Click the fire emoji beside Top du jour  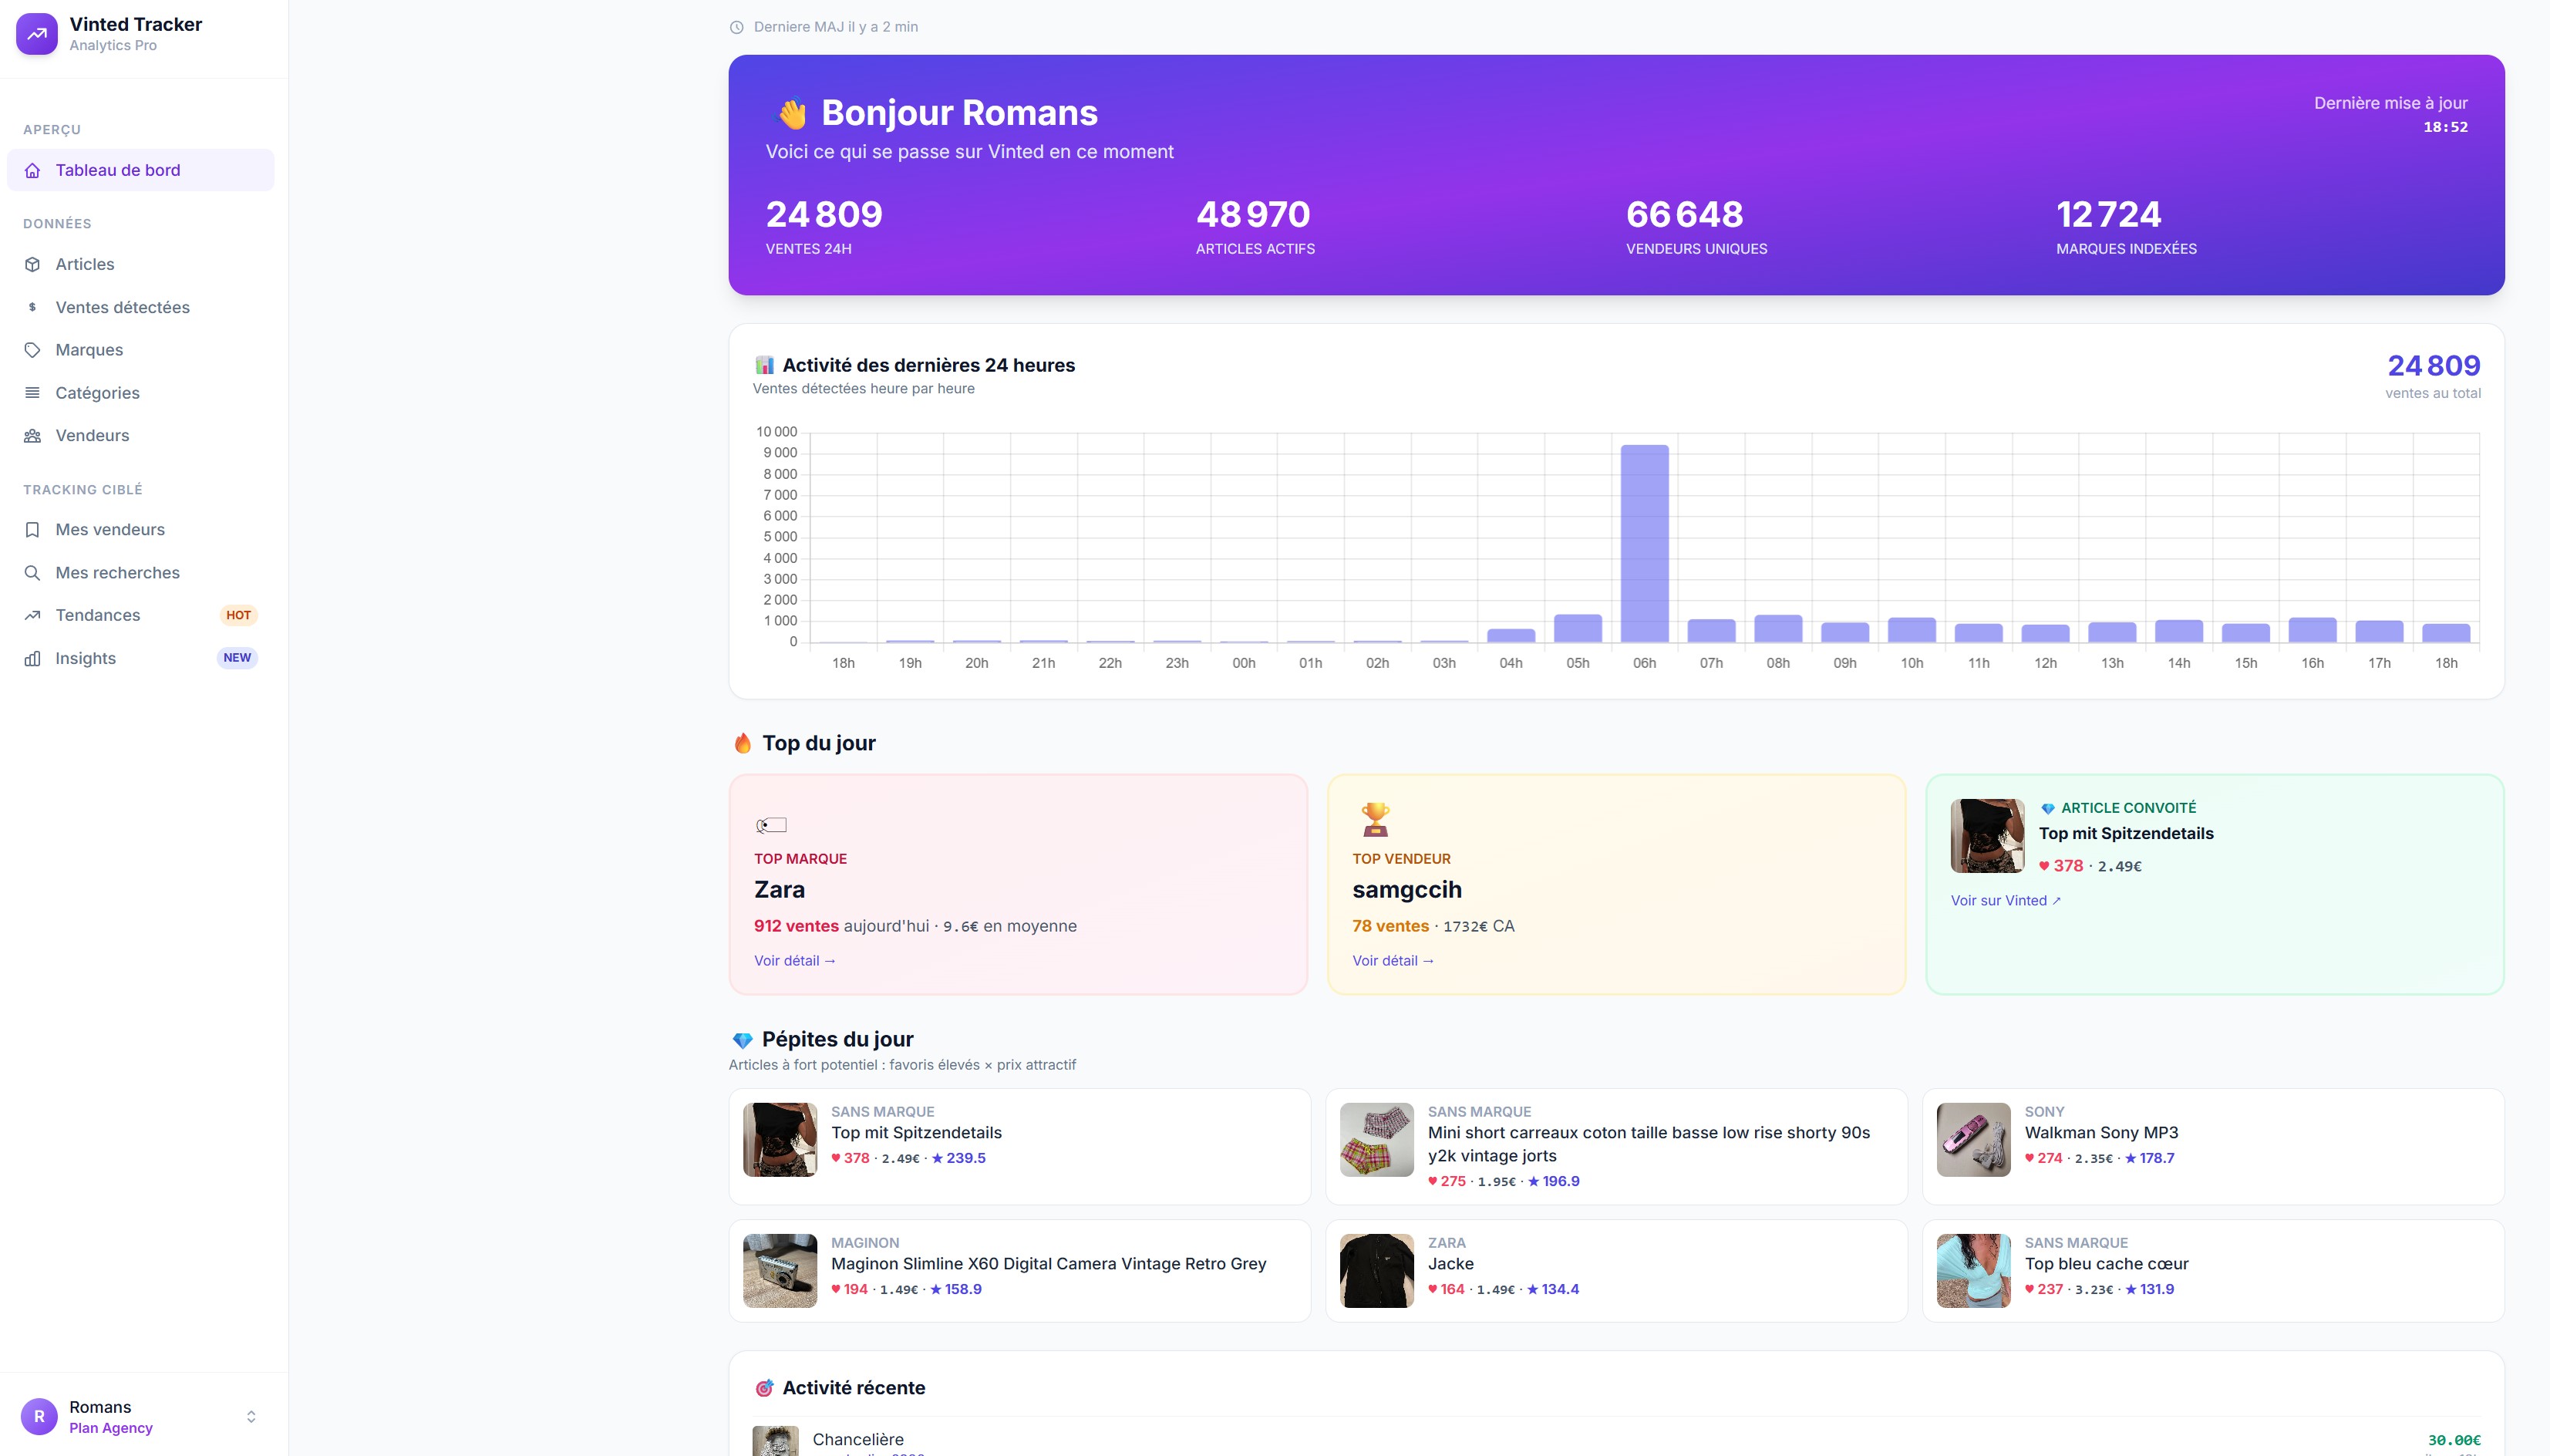point(743,743)
